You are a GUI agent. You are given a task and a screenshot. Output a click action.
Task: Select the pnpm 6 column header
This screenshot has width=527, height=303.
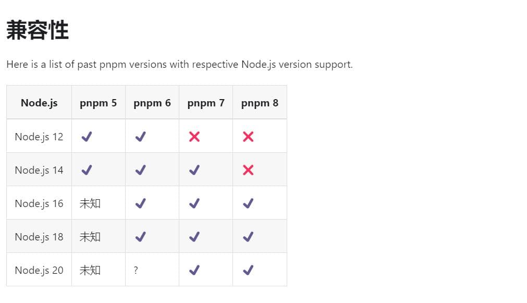[152, 103]
